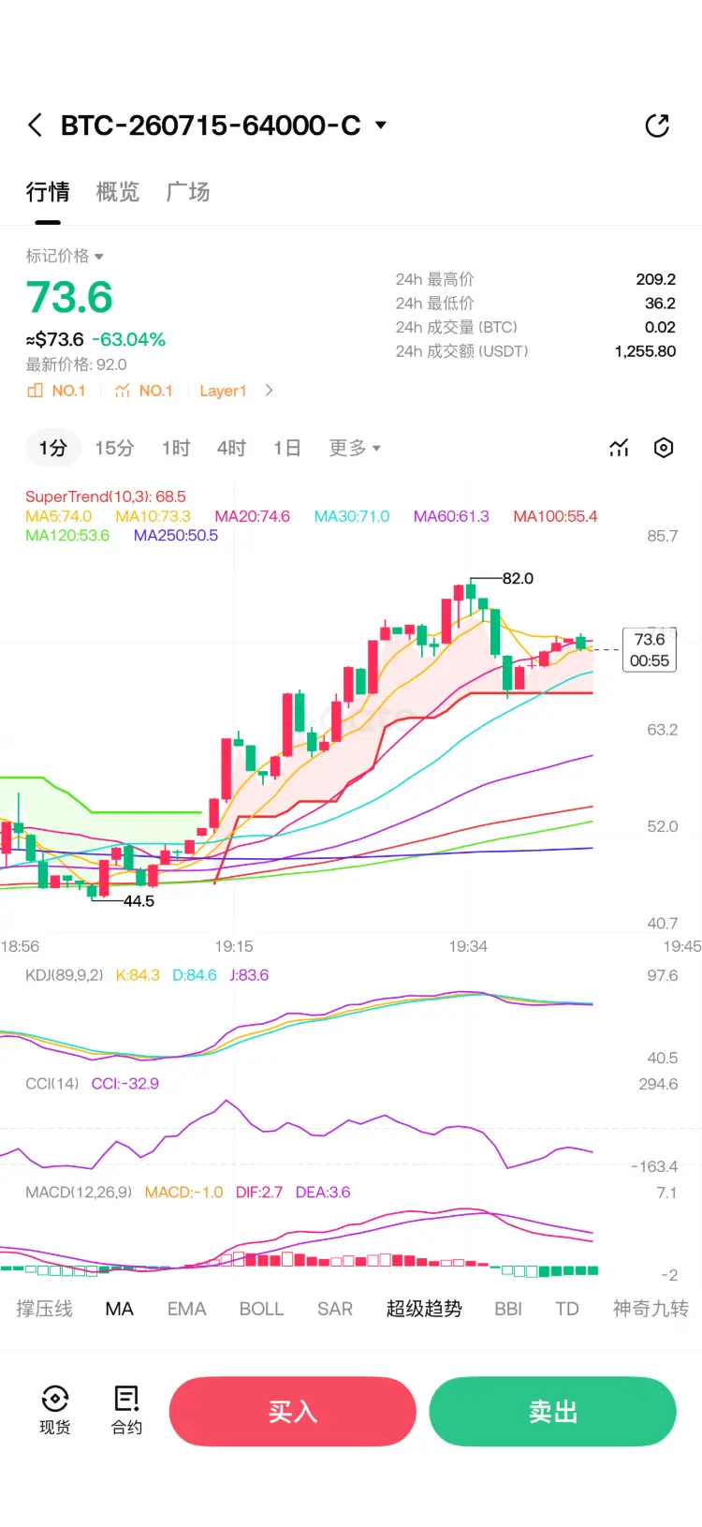The image size is (702, 1527).
Task: Switch to the 行情 tab
Action: (x=48, y=192)
